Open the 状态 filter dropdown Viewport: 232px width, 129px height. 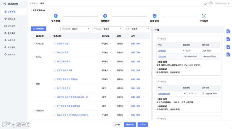(137, 29)
